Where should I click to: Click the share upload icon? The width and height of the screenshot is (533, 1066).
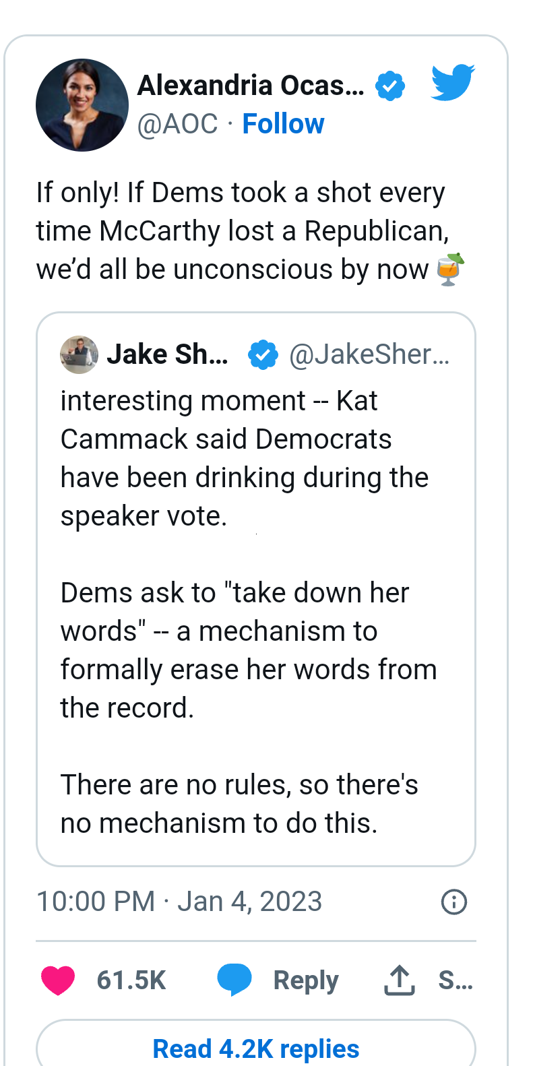click(x=400, y=980)
